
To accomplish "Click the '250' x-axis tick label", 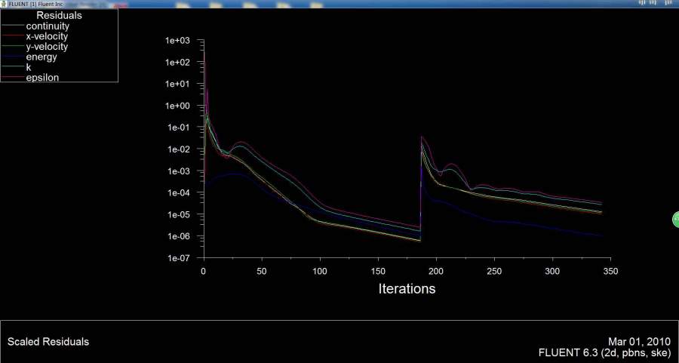I will [494, 271].
